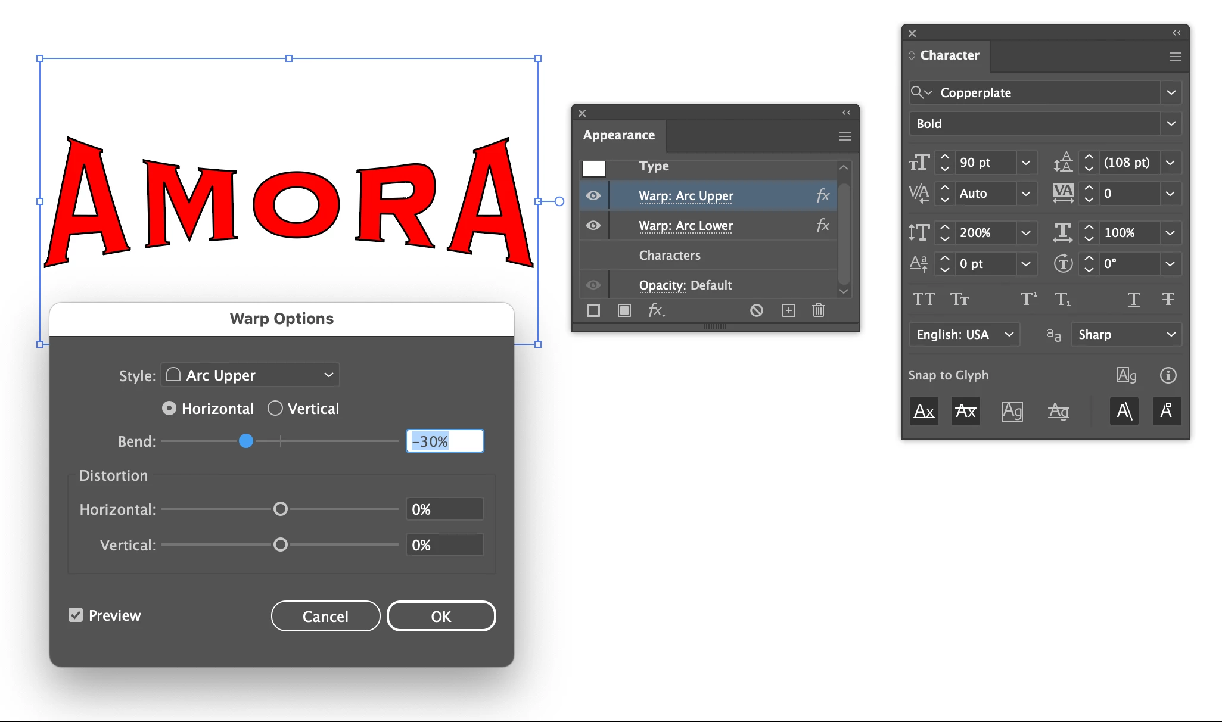
Task: Open the Copperplate font family dropdown
Action: 1171,93
